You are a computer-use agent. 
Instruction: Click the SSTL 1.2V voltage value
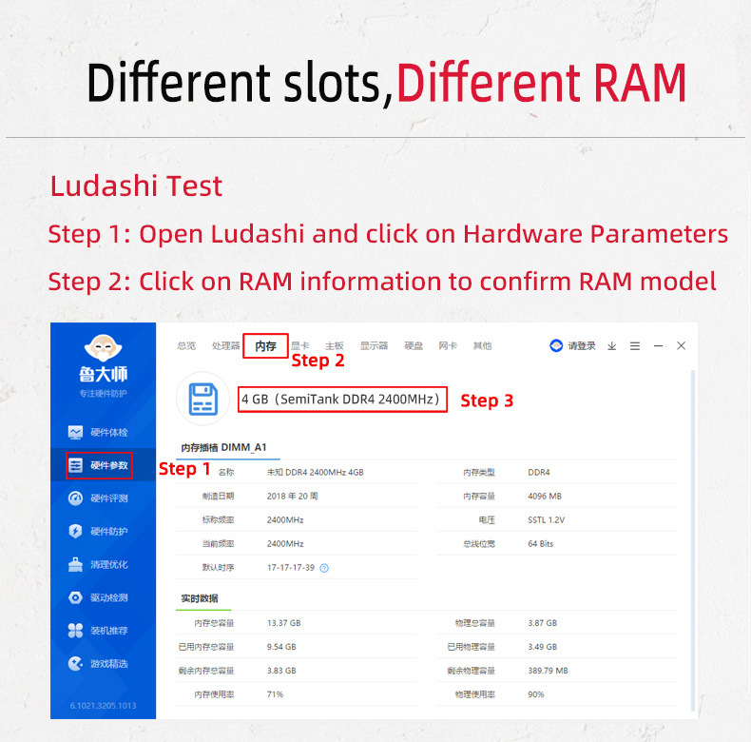pyautogui.click(x=546, y=520)
